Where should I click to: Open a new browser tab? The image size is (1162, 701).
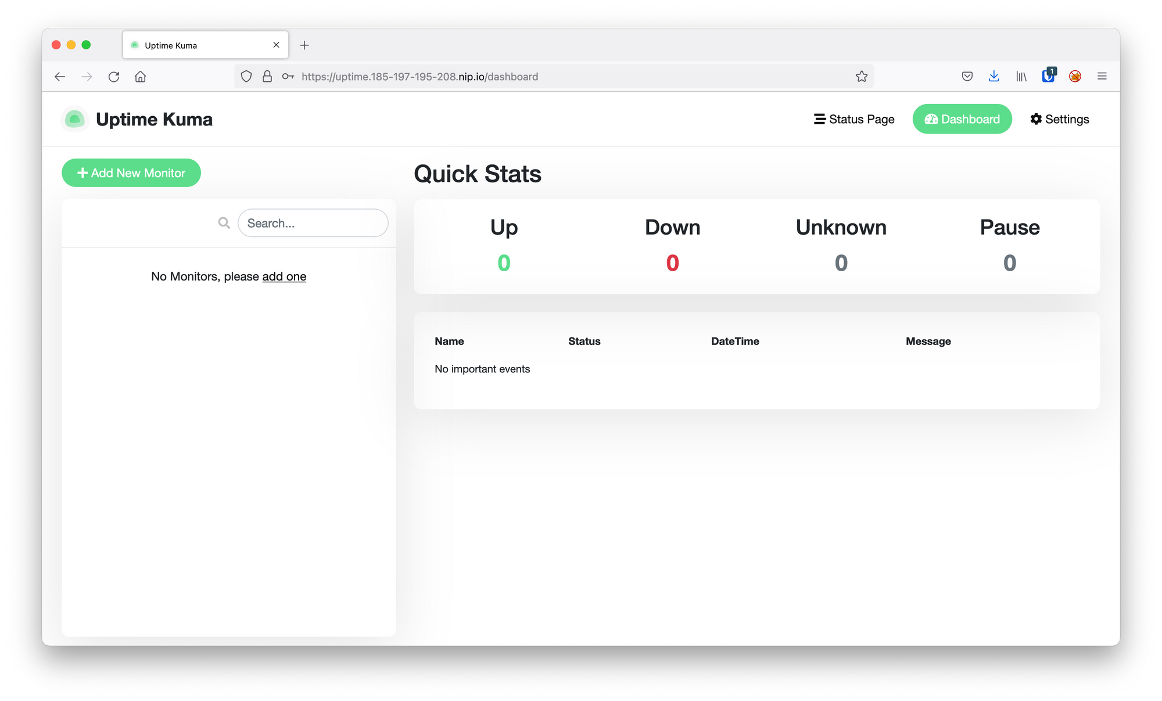(304, 45)
